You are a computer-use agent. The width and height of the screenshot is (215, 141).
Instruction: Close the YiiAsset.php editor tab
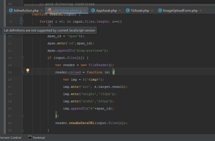pos(152,11)
